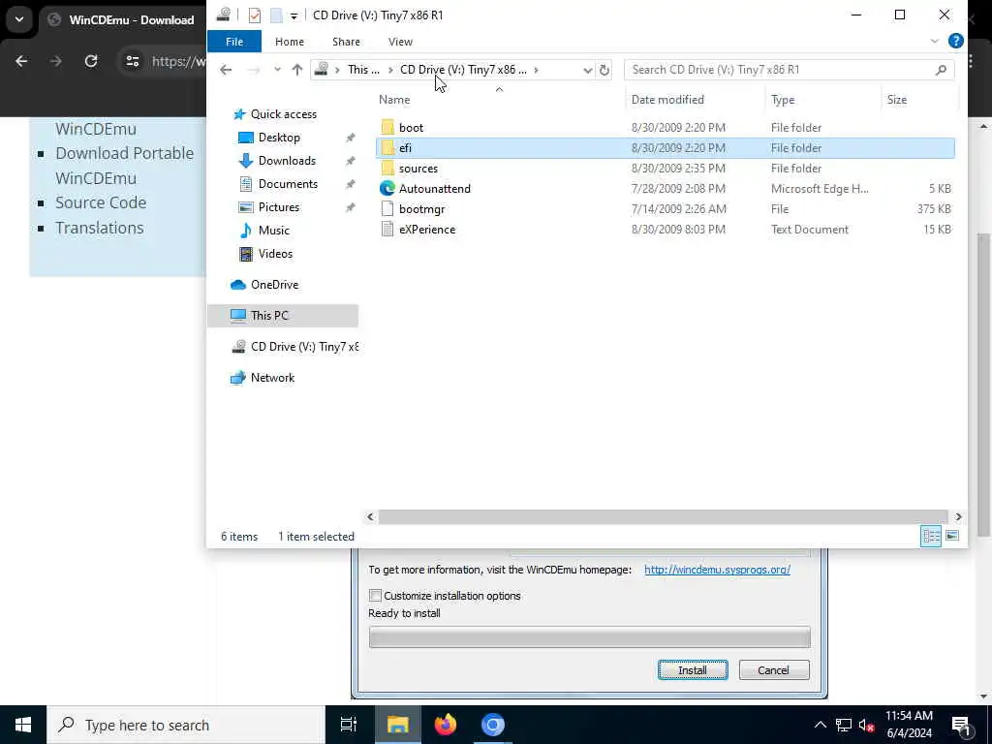Open the wincdemu.sysprogs.org link
Screen dimensions: 992x744
point(717,570)
